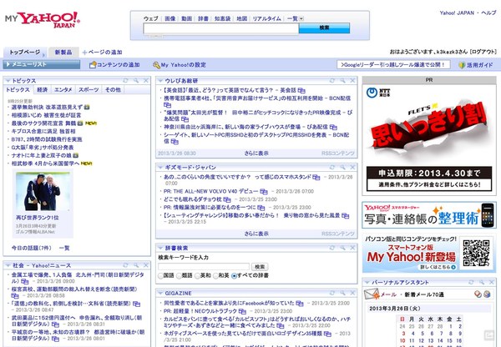Select the スポーツ tab in トピックス

tap(86, 89)
